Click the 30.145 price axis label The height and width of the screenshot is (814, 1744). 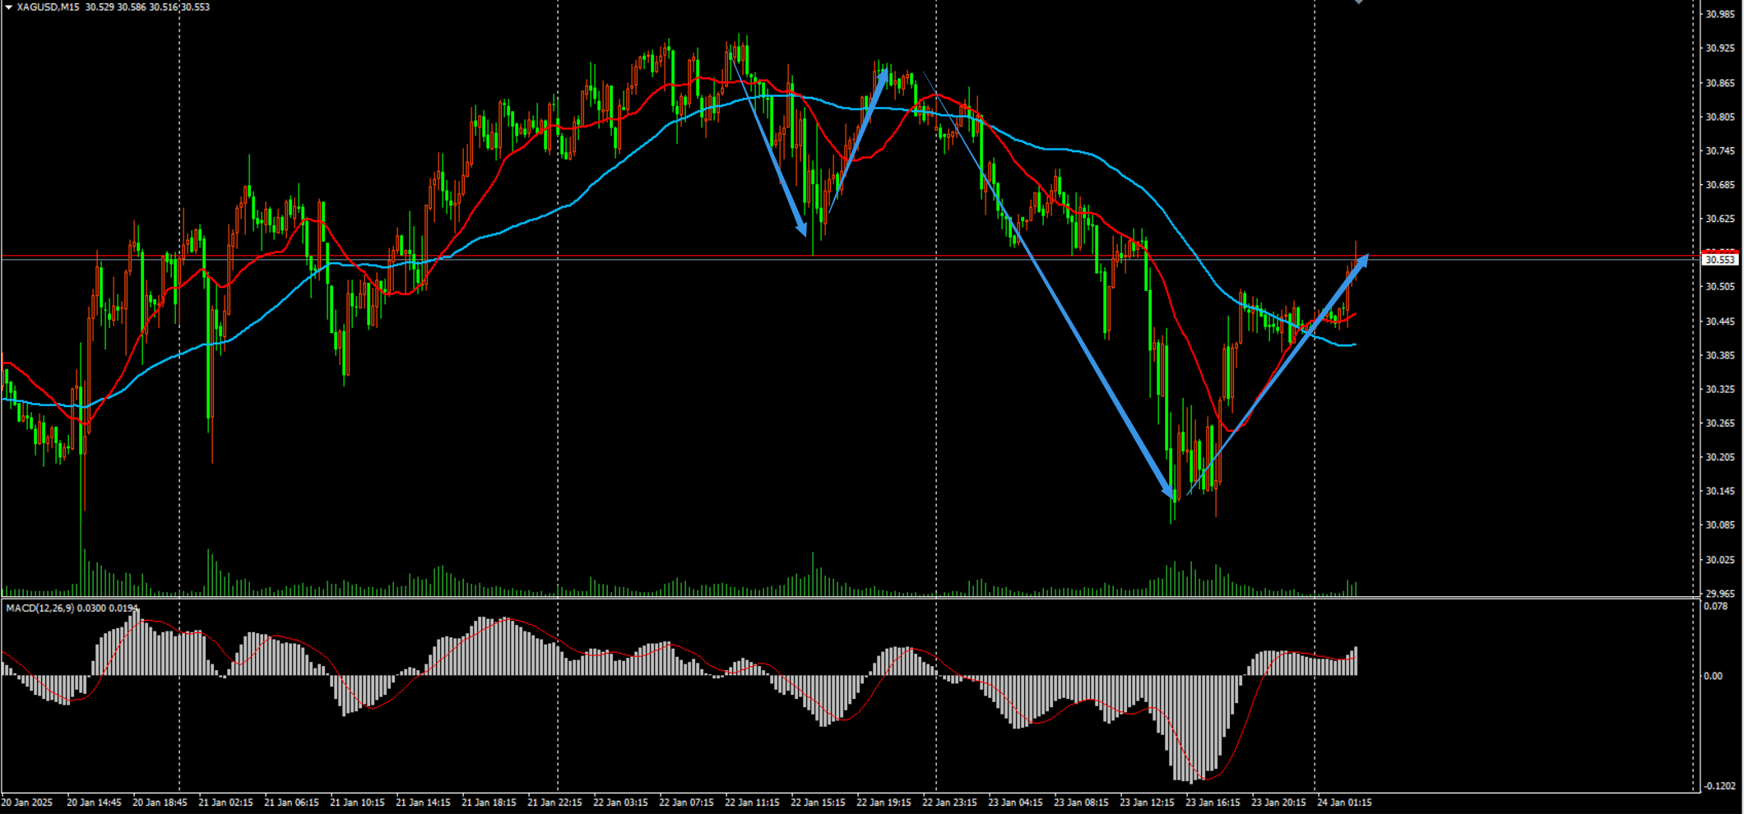click(1719, 491)
